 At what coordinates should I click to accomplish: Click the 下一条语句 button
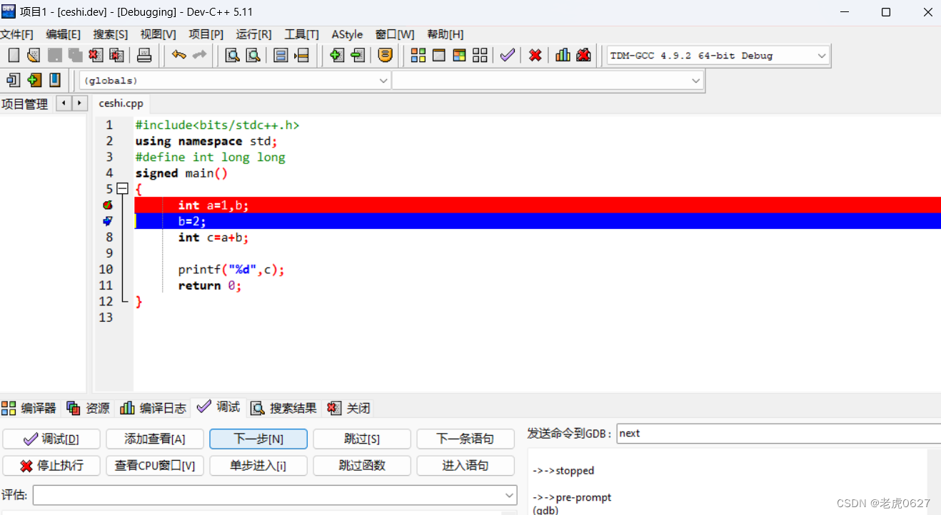pyautogui.click(x=466, y=439)
